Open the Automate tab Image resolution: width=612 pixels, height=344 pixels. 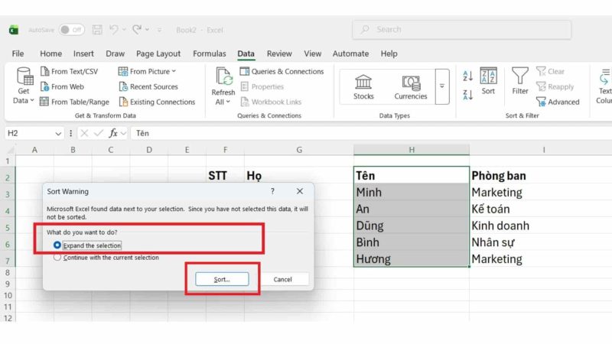(350, 54)
